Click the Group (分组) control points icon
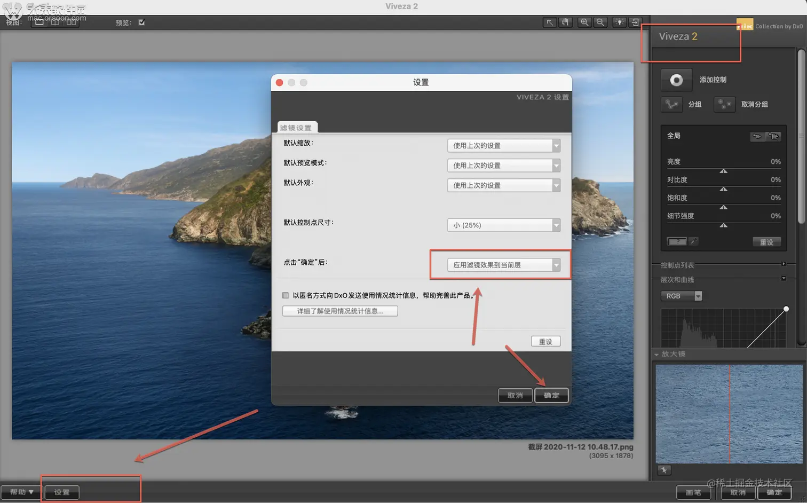The height and width of the screenshot is (503, 807). [672, 104]
